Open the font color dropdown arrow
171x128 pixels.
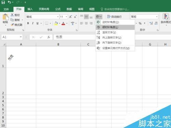[x=67, y=23]
